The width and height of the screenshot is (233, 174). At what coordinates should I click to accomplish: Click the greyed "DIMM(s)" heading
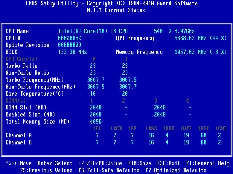16,101
